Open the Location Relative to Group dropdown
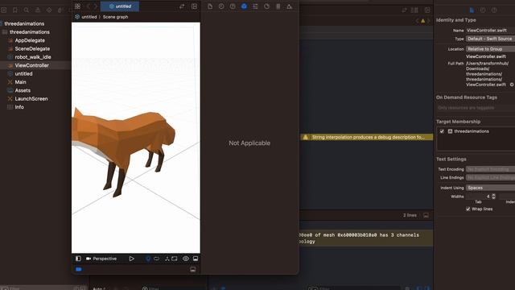515x290 pixels. pos(490,49)
